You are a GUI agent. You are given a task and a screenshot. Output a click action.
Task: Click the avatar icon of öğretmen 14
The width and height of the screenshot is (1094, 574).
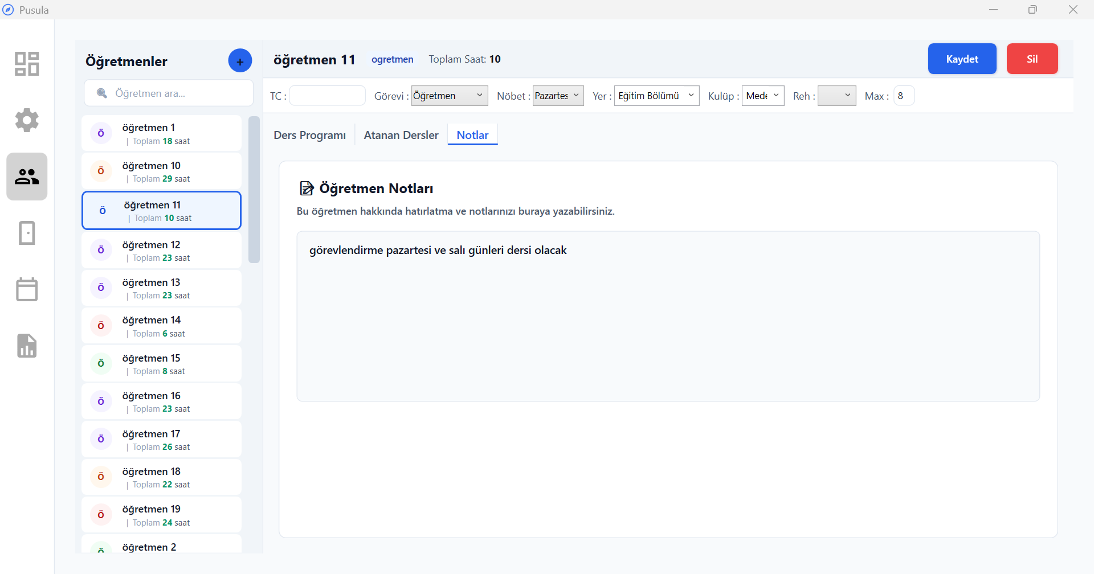click(x=101, y=325)
